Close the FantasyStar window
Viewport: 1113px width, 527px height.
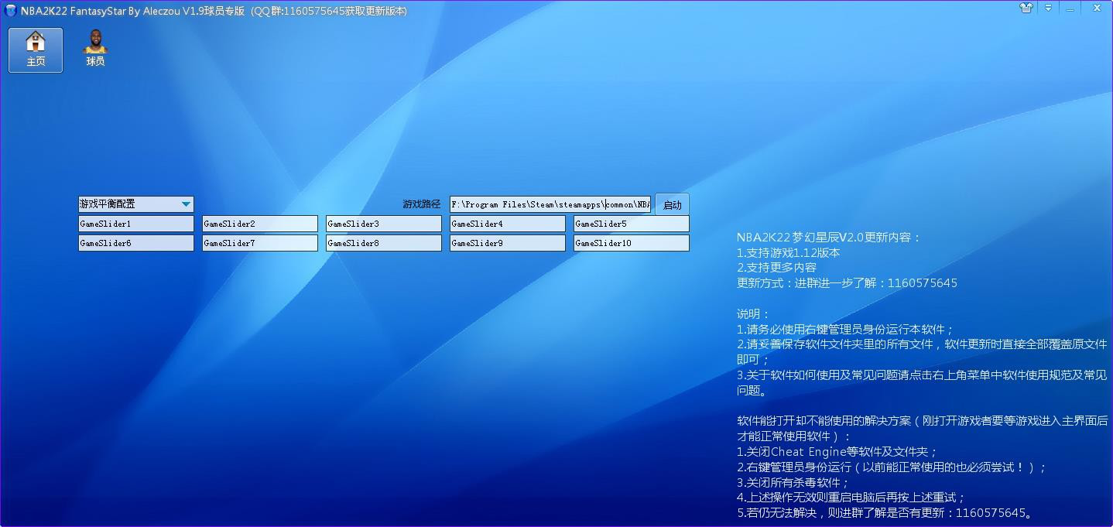point(1097,9)
